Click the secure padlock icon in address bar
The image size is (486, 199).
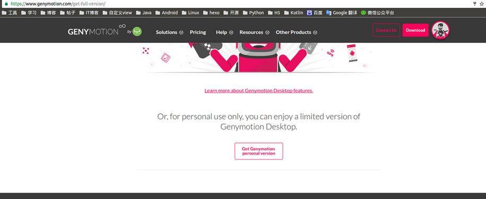coord(6,4)
